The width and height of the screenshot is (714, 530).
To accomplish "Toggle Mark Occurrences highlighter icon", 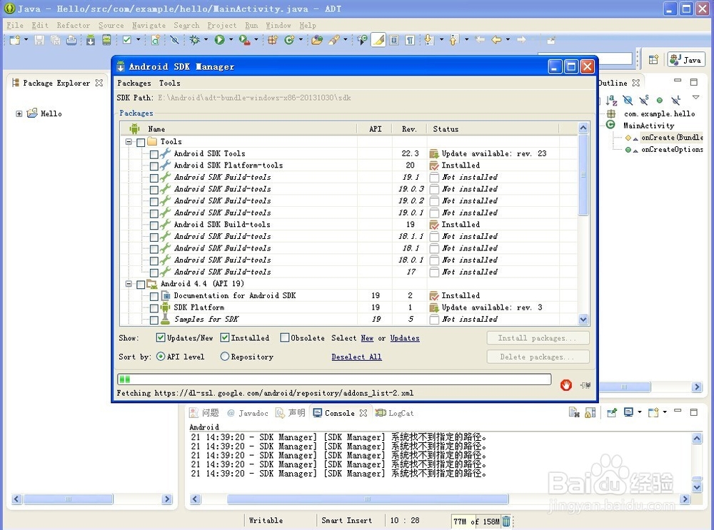I will tap(378, 40).
